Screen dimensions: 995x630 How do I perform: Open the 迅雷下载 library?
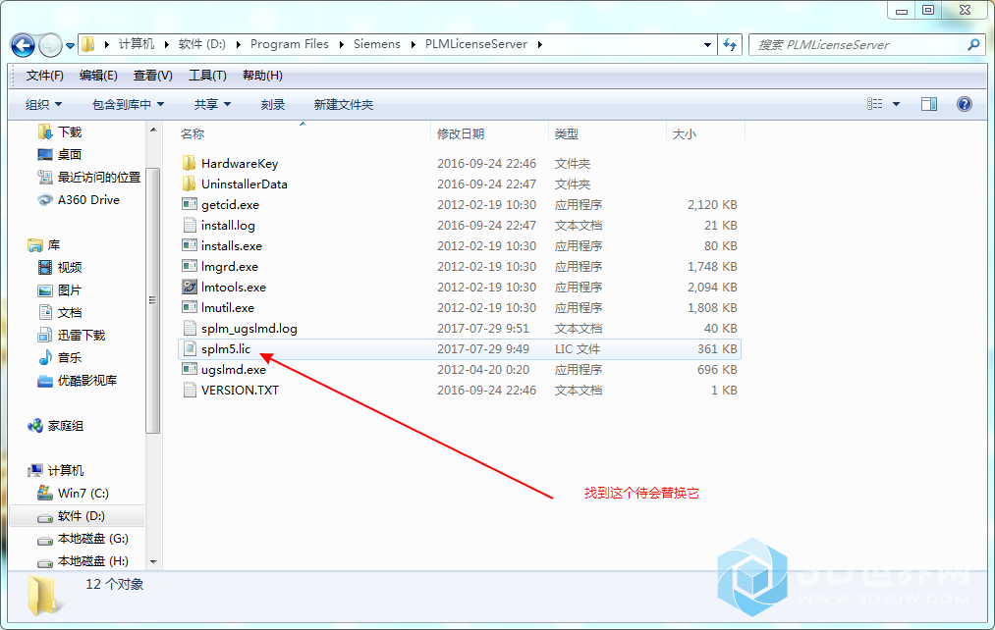pyautogui.click(x=82, y=336)
